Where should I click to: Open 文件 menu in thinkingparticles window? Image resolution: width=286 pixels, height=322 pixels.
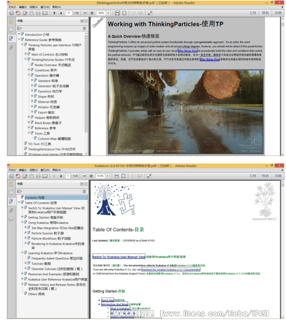[x=12, y=7]
